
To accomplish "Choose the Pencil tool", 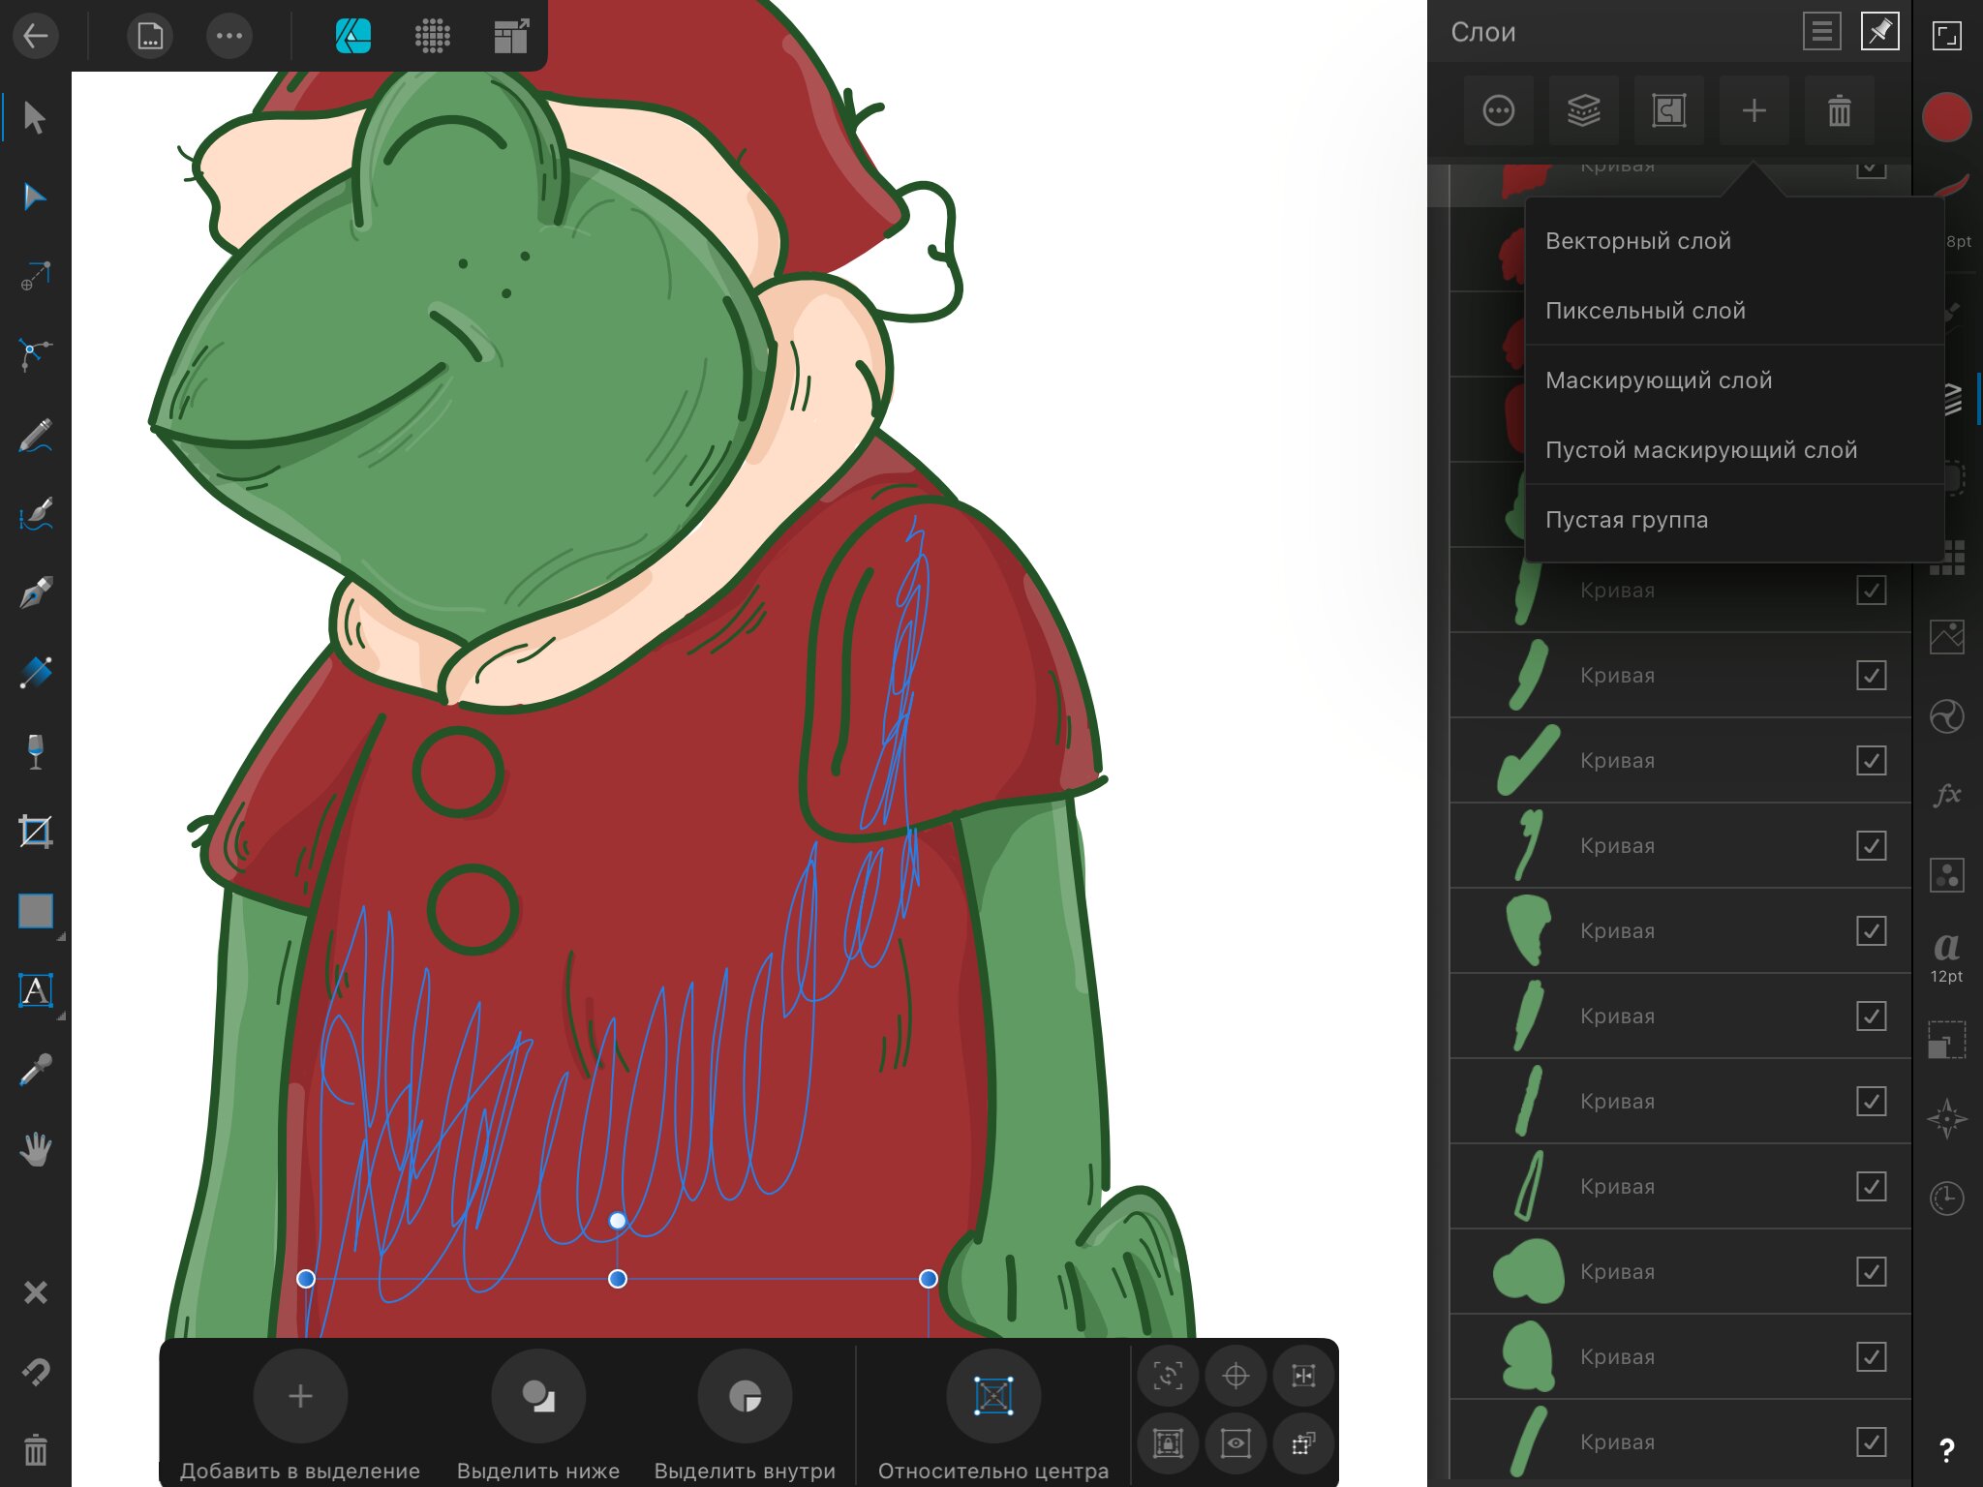I will [36, 435].
